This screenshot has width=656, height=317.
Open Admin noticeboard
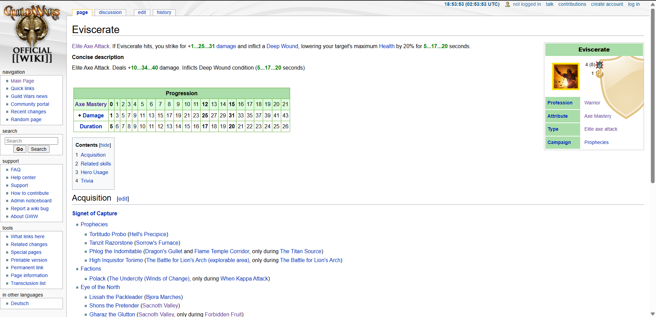point(31,201)
